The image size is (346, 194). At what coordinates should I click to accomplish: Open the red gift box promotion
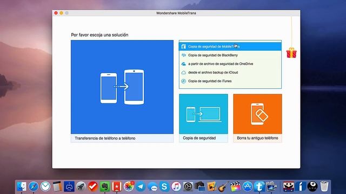(x=291, y=53)
